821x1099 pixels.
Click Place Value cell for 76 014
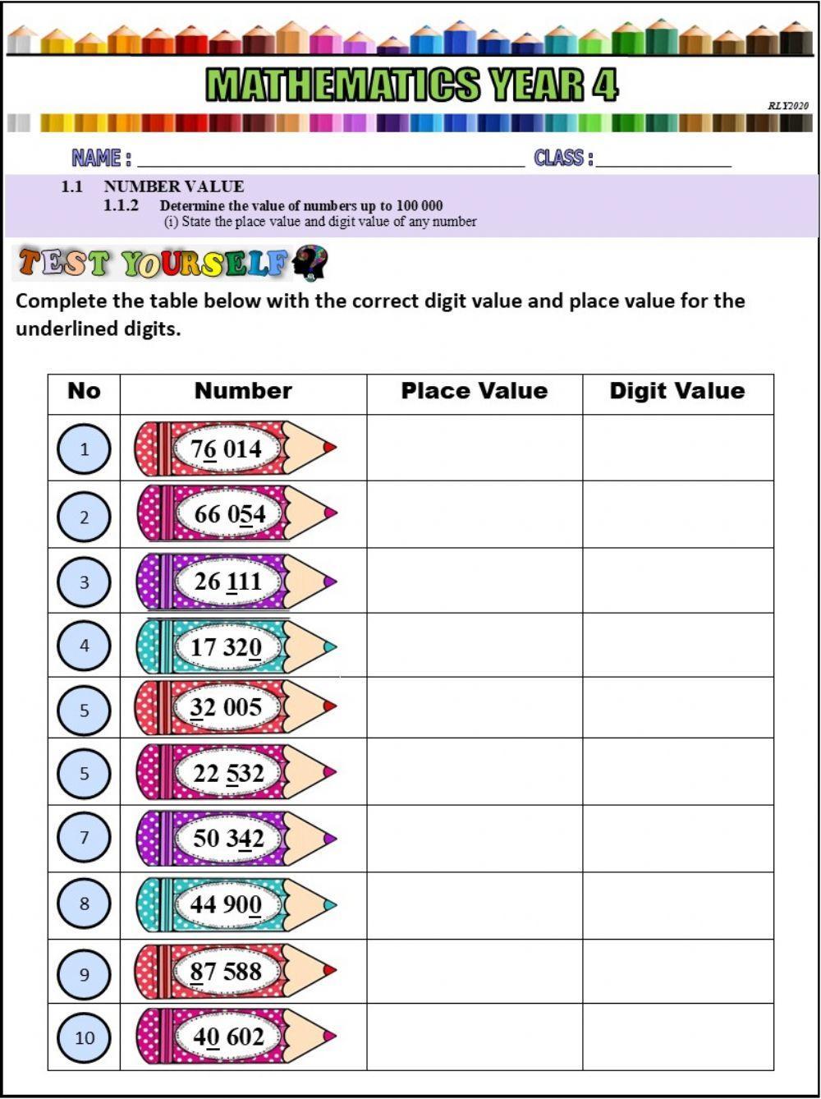(475, 448)
